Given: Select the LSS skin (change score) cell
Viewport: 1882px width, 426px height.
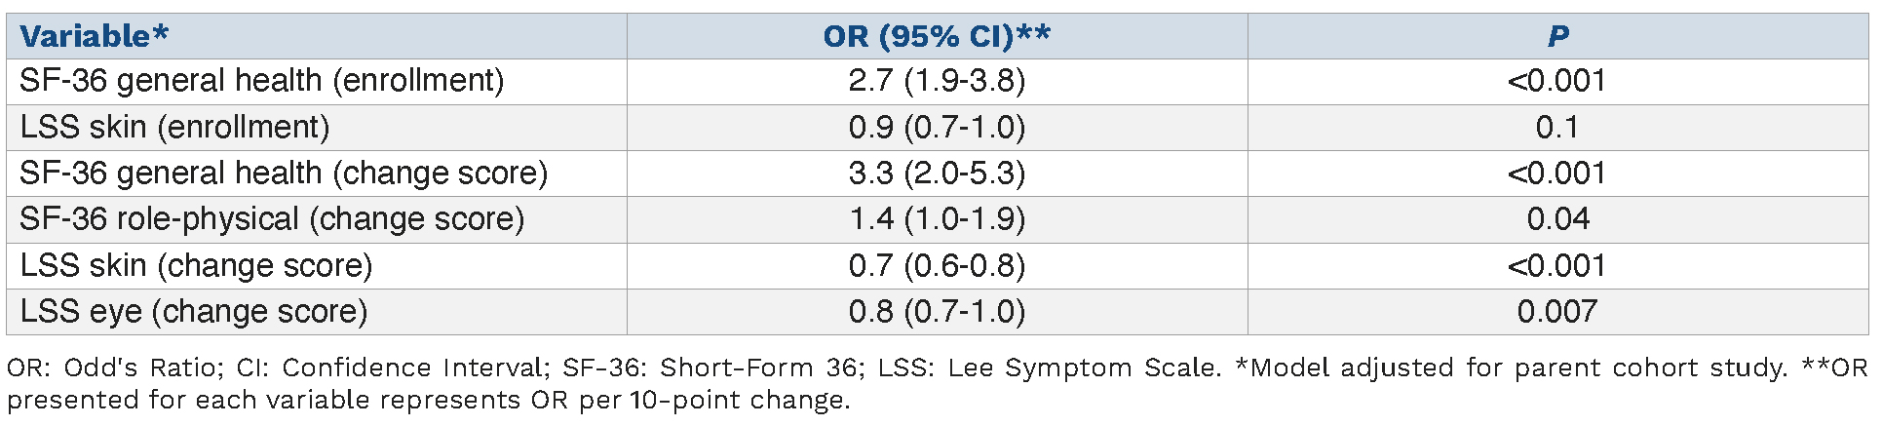Looking at the screenshot, I should point(197,265).
